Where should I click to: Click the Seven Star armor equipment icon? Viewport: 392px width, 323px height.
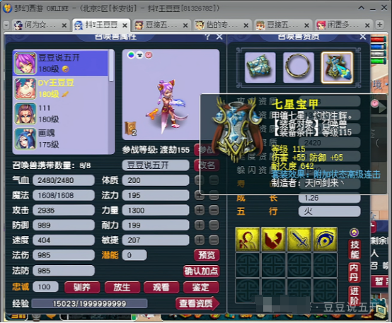[337, 67]
